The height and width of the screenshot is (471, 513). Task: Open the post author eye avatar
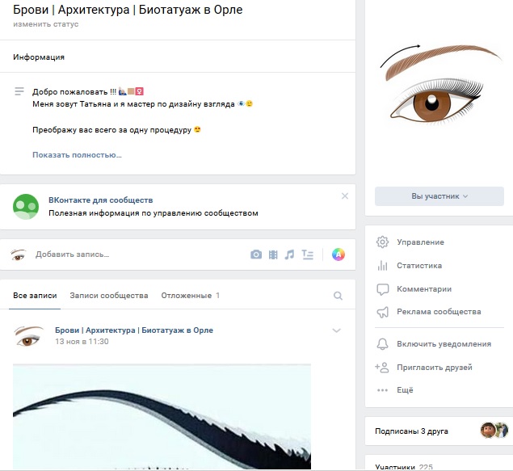28,336
